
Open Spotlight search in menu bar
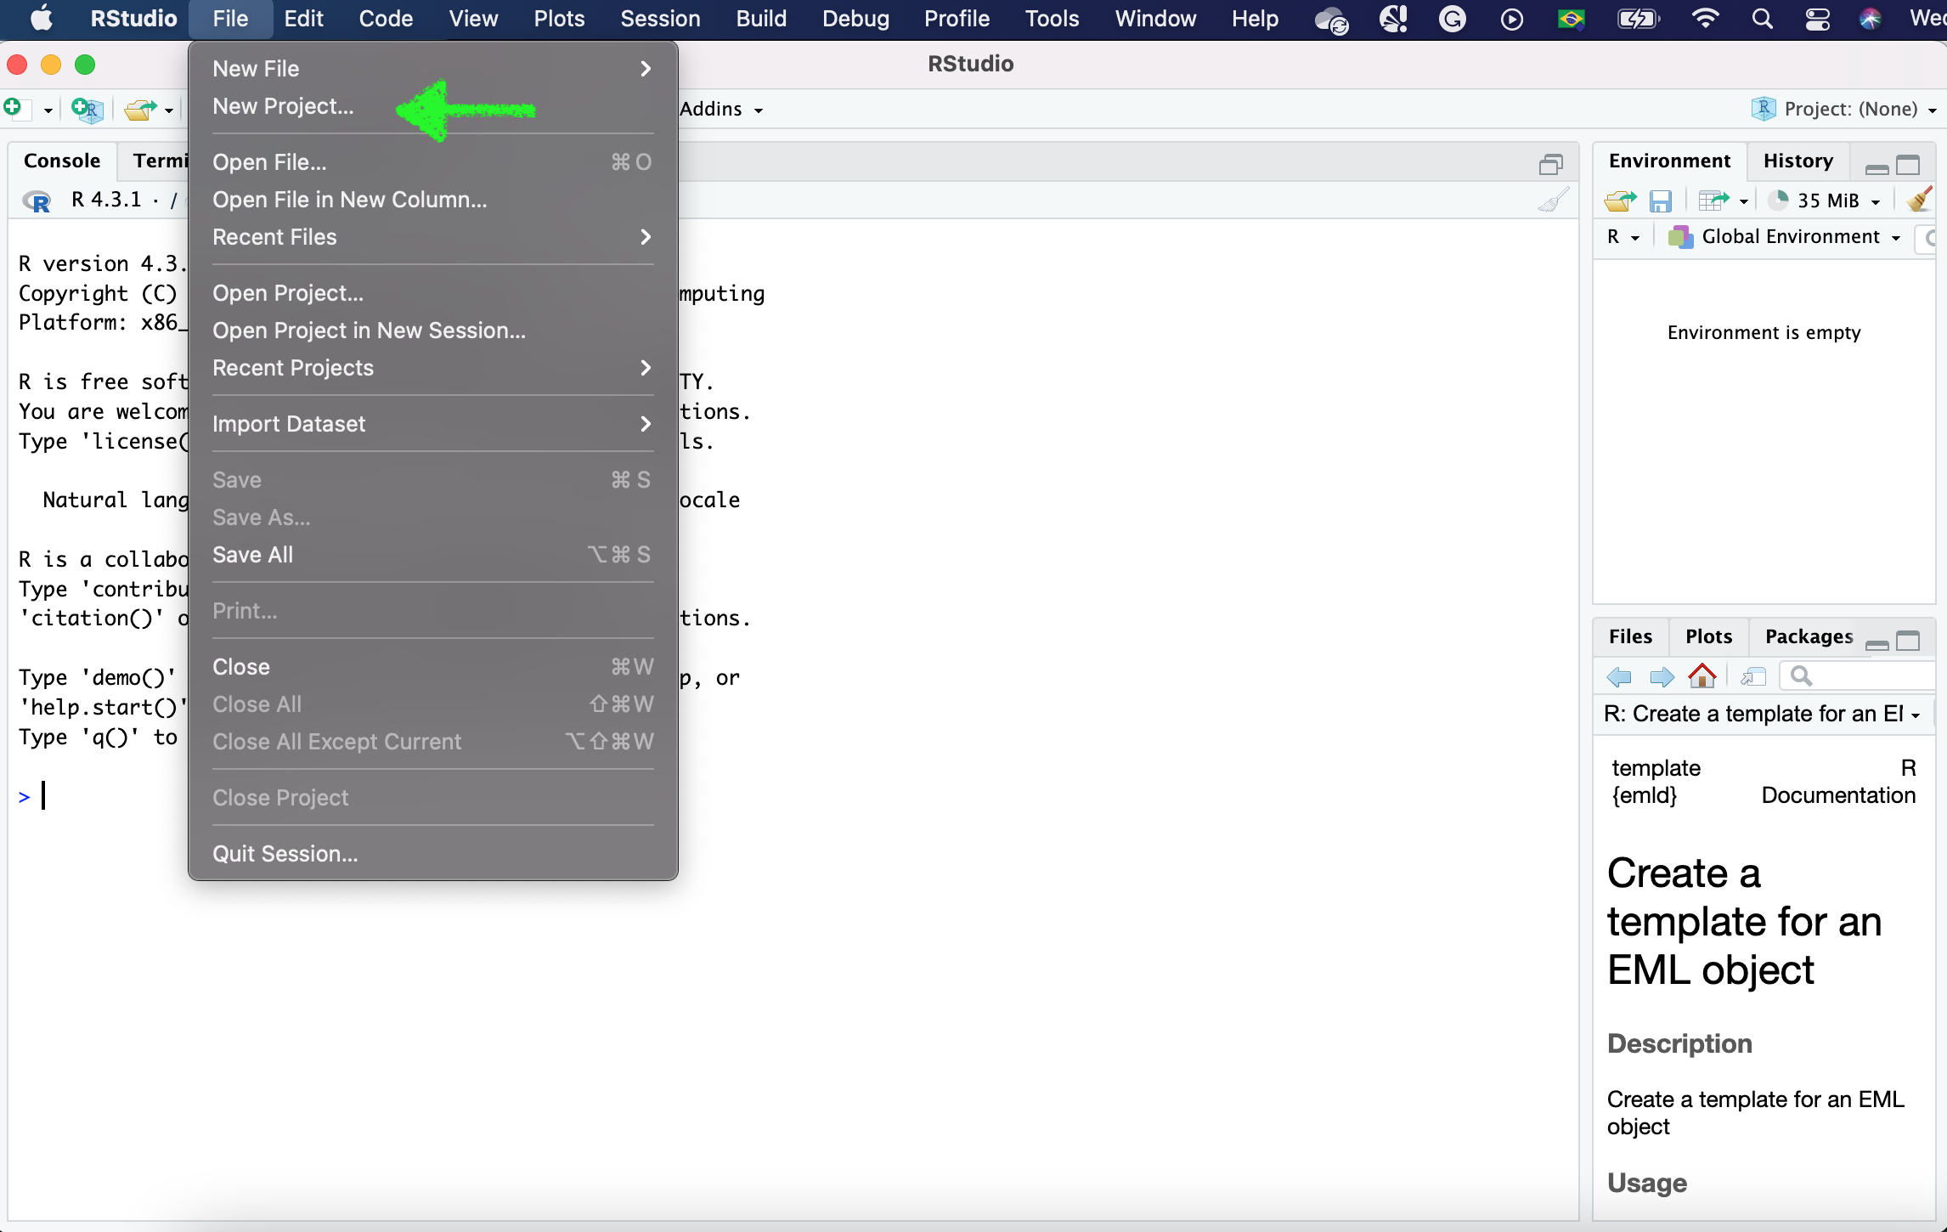[x=1763, y=19]
